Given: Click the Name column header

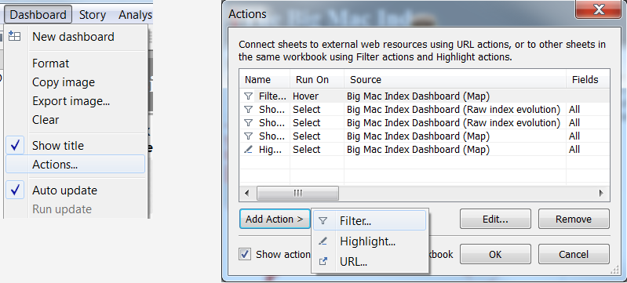Looking at the screenshot, I should click(x=264, y=79).
